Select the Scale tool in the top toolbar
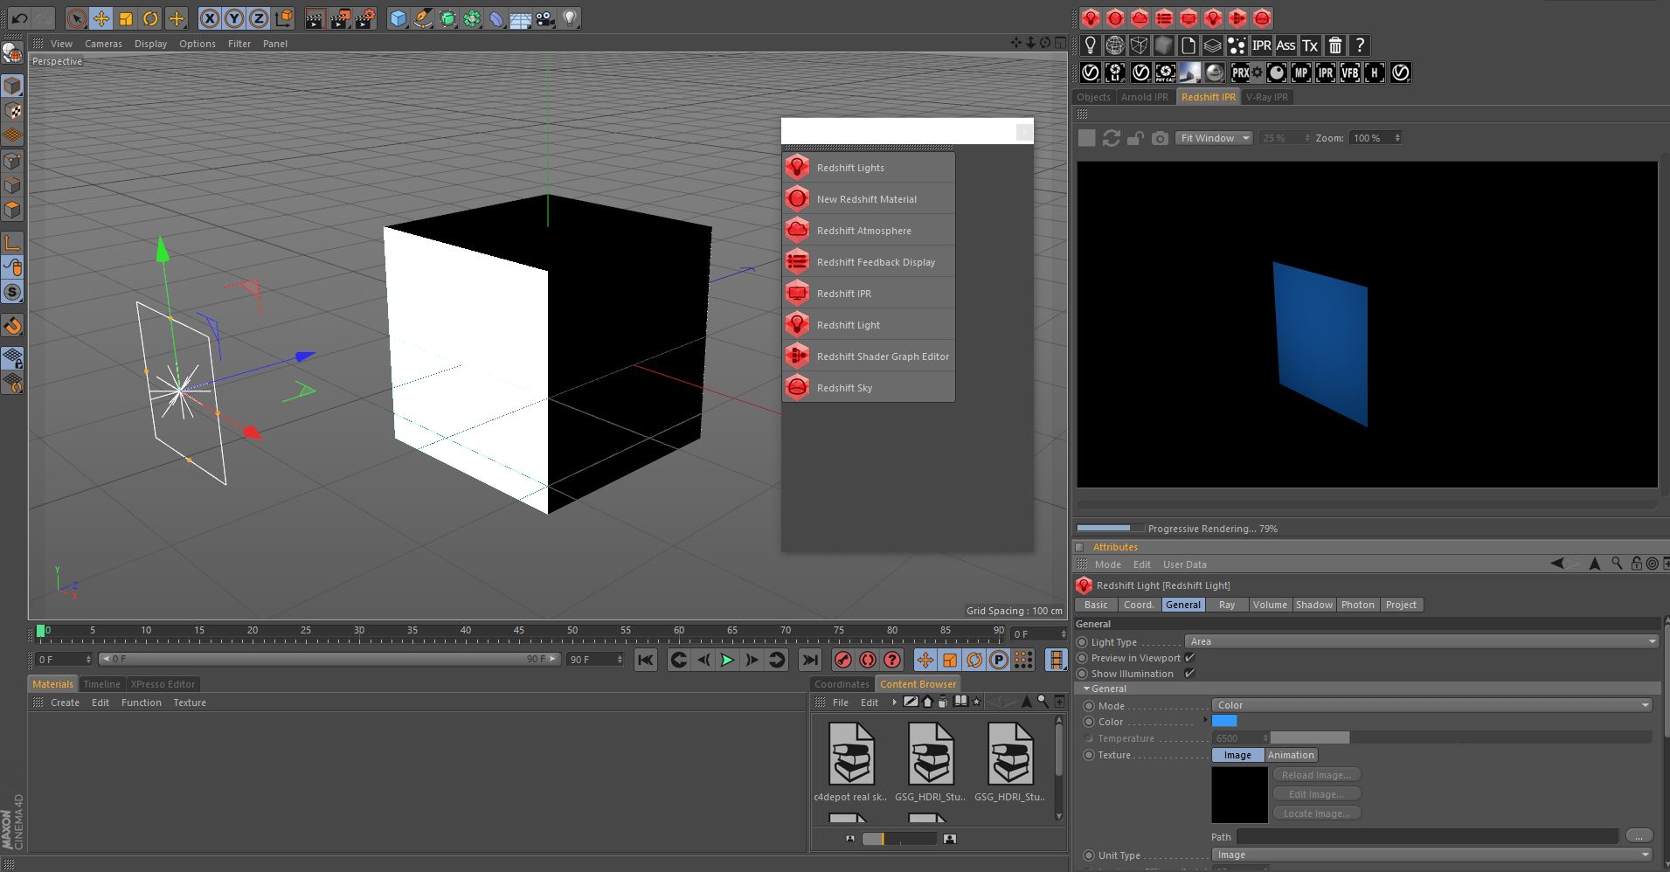Image resolution: width=1670 pixels, height=872 pixels. (126, 18)
